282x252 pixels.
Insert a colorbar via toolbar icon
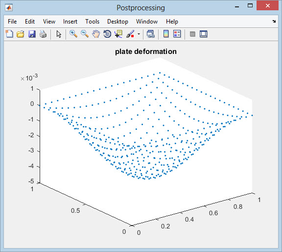[x=166, y=34]
